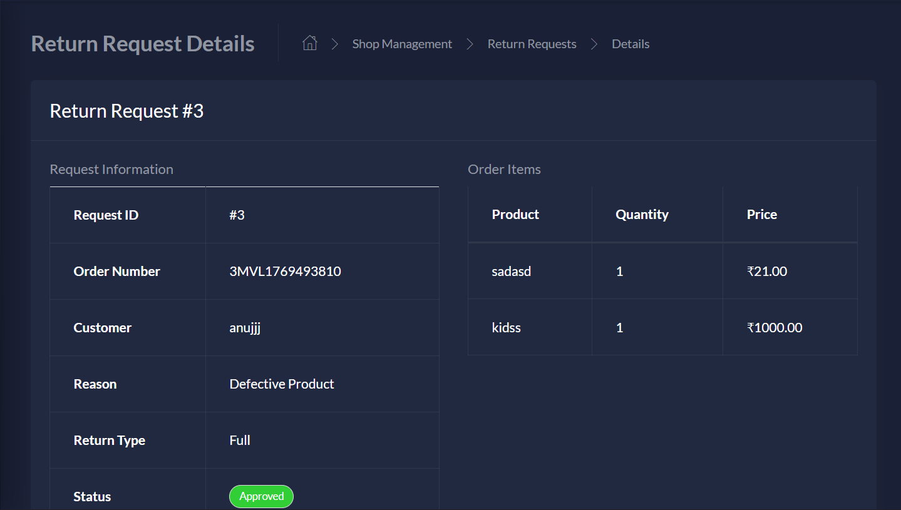
Task: Select the Request Information section title
Action: 111,169
